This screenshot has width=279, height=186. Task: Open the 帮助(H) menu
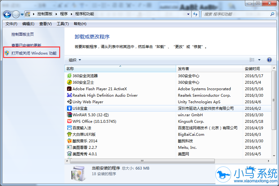coord(80,24)
